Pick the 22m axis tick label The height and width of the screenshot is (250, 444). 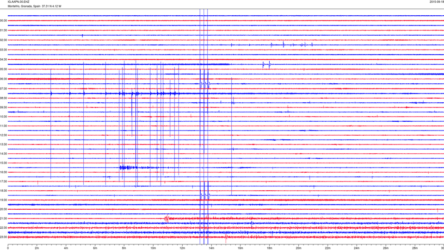pyautogui.click(x=327, y=248)
